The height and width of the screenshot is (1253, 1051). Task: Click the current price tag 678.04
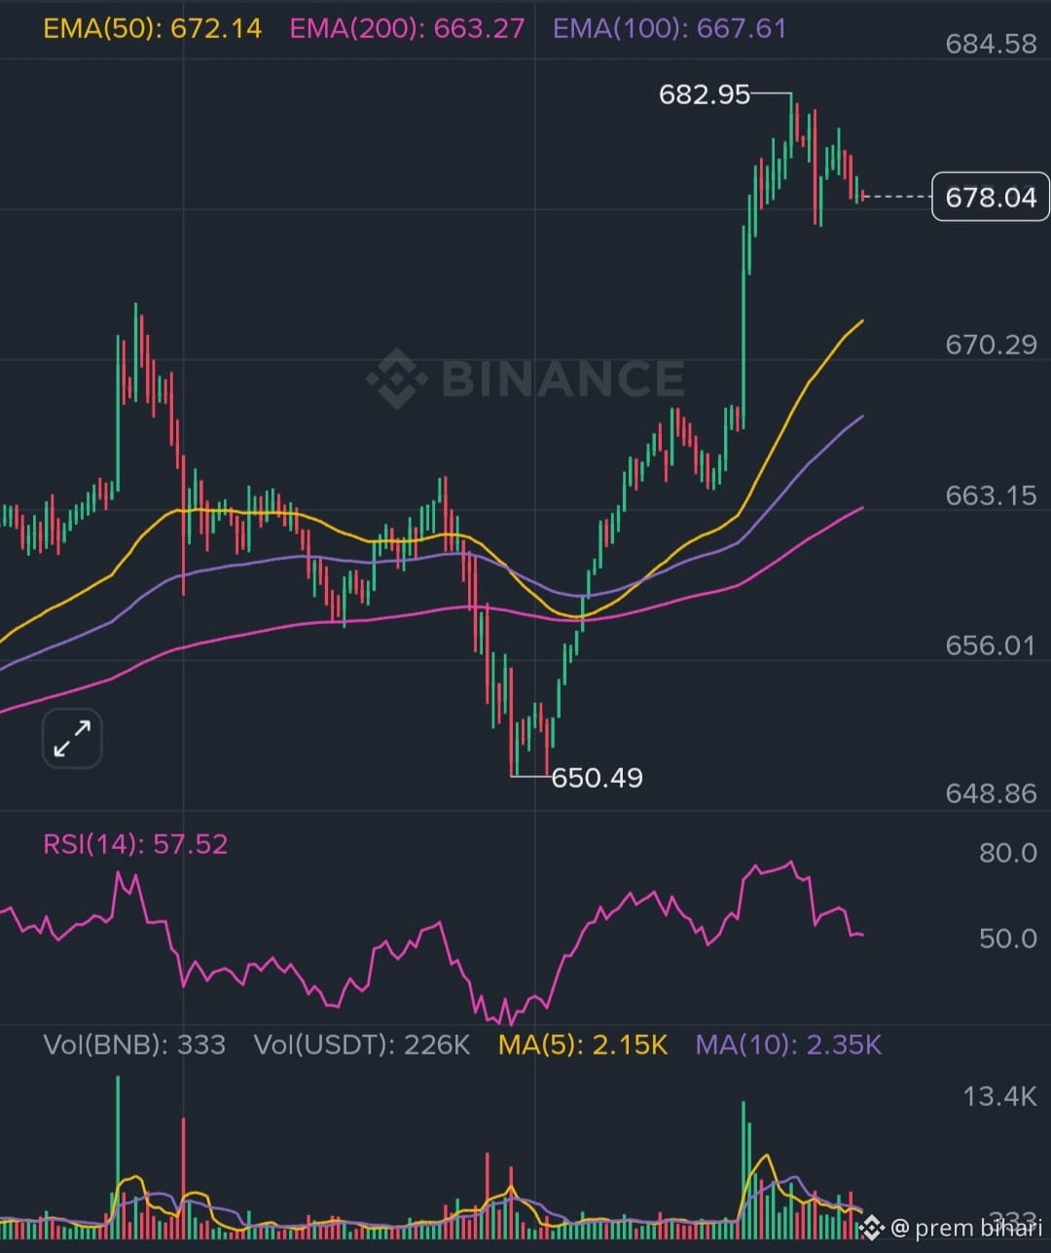click(x=991, y=197)
